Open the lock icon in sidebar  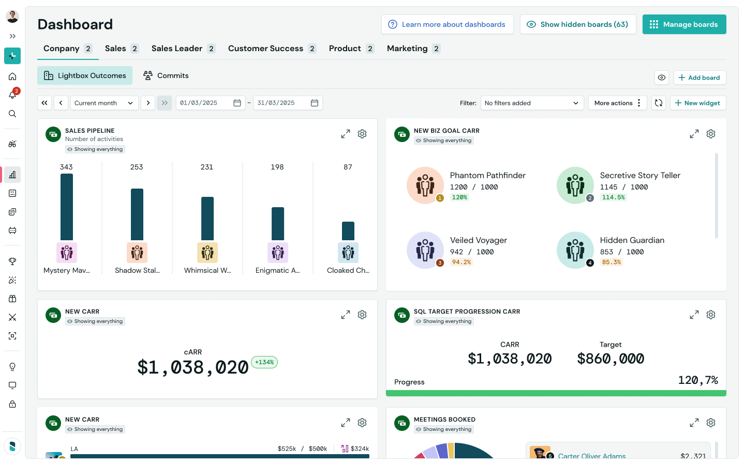[12, 404]
